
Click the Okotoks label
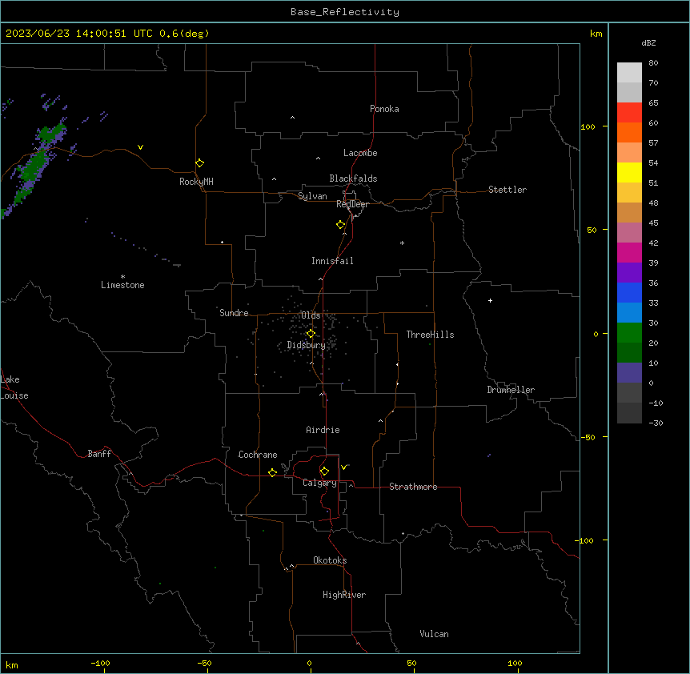coord(330,560)
